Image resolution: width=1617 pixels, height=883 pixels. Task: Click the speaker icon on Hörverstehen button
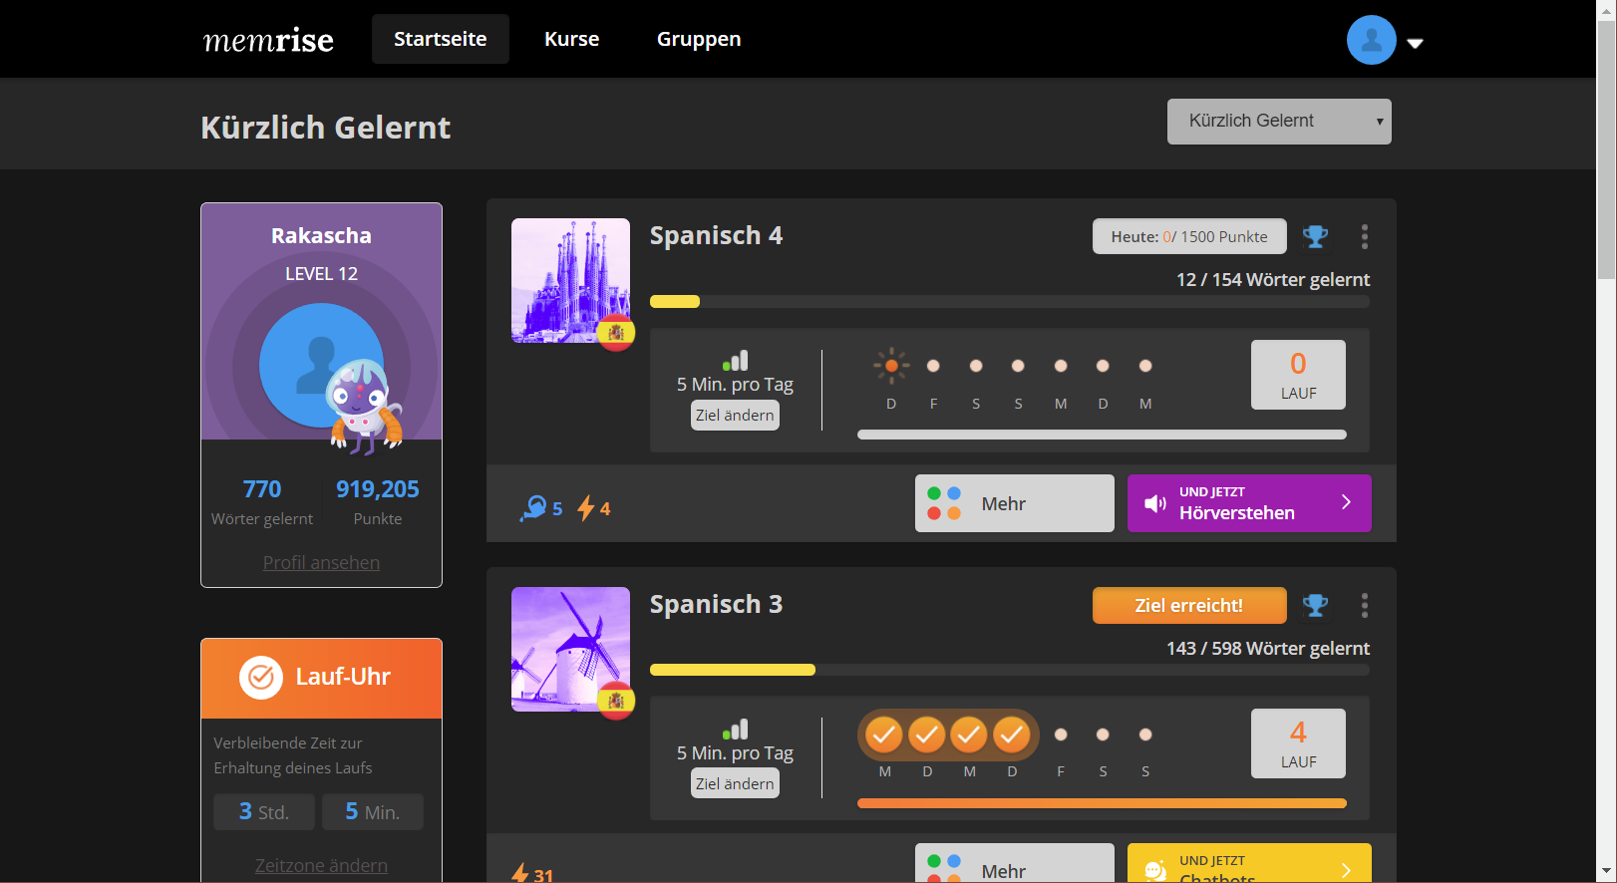pos(1155,503)
